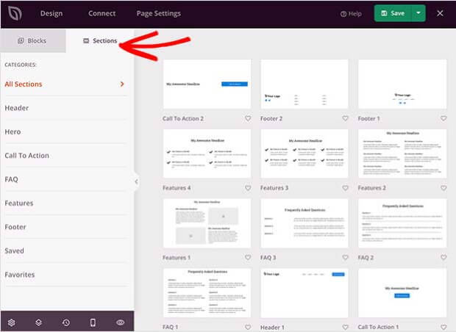
Task: Select the Features 2 section thumbnail
Action: (402, 154)
